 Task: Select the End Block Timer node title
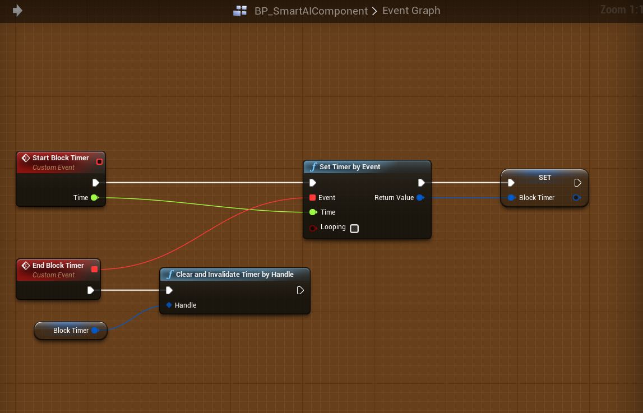(58, 266)
